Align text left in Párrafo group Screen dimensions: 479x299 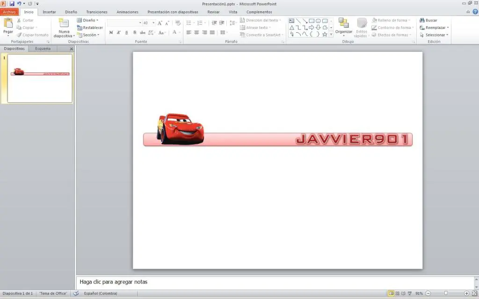click(x=189, y=32)
